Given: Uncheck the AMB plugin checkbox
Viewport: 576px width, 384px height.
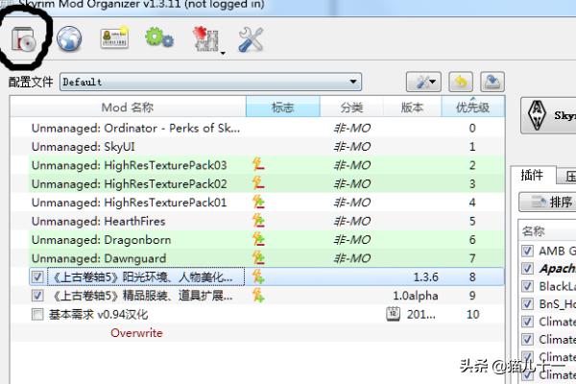Looking at the screenshot, I should [527, 252].
